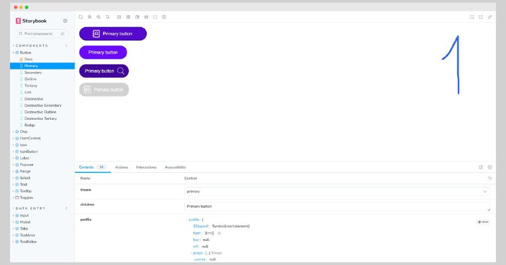Collapse the DATA ENTRY section
The width and height of the screenshot is (506, 265).
tap(30, 208)
